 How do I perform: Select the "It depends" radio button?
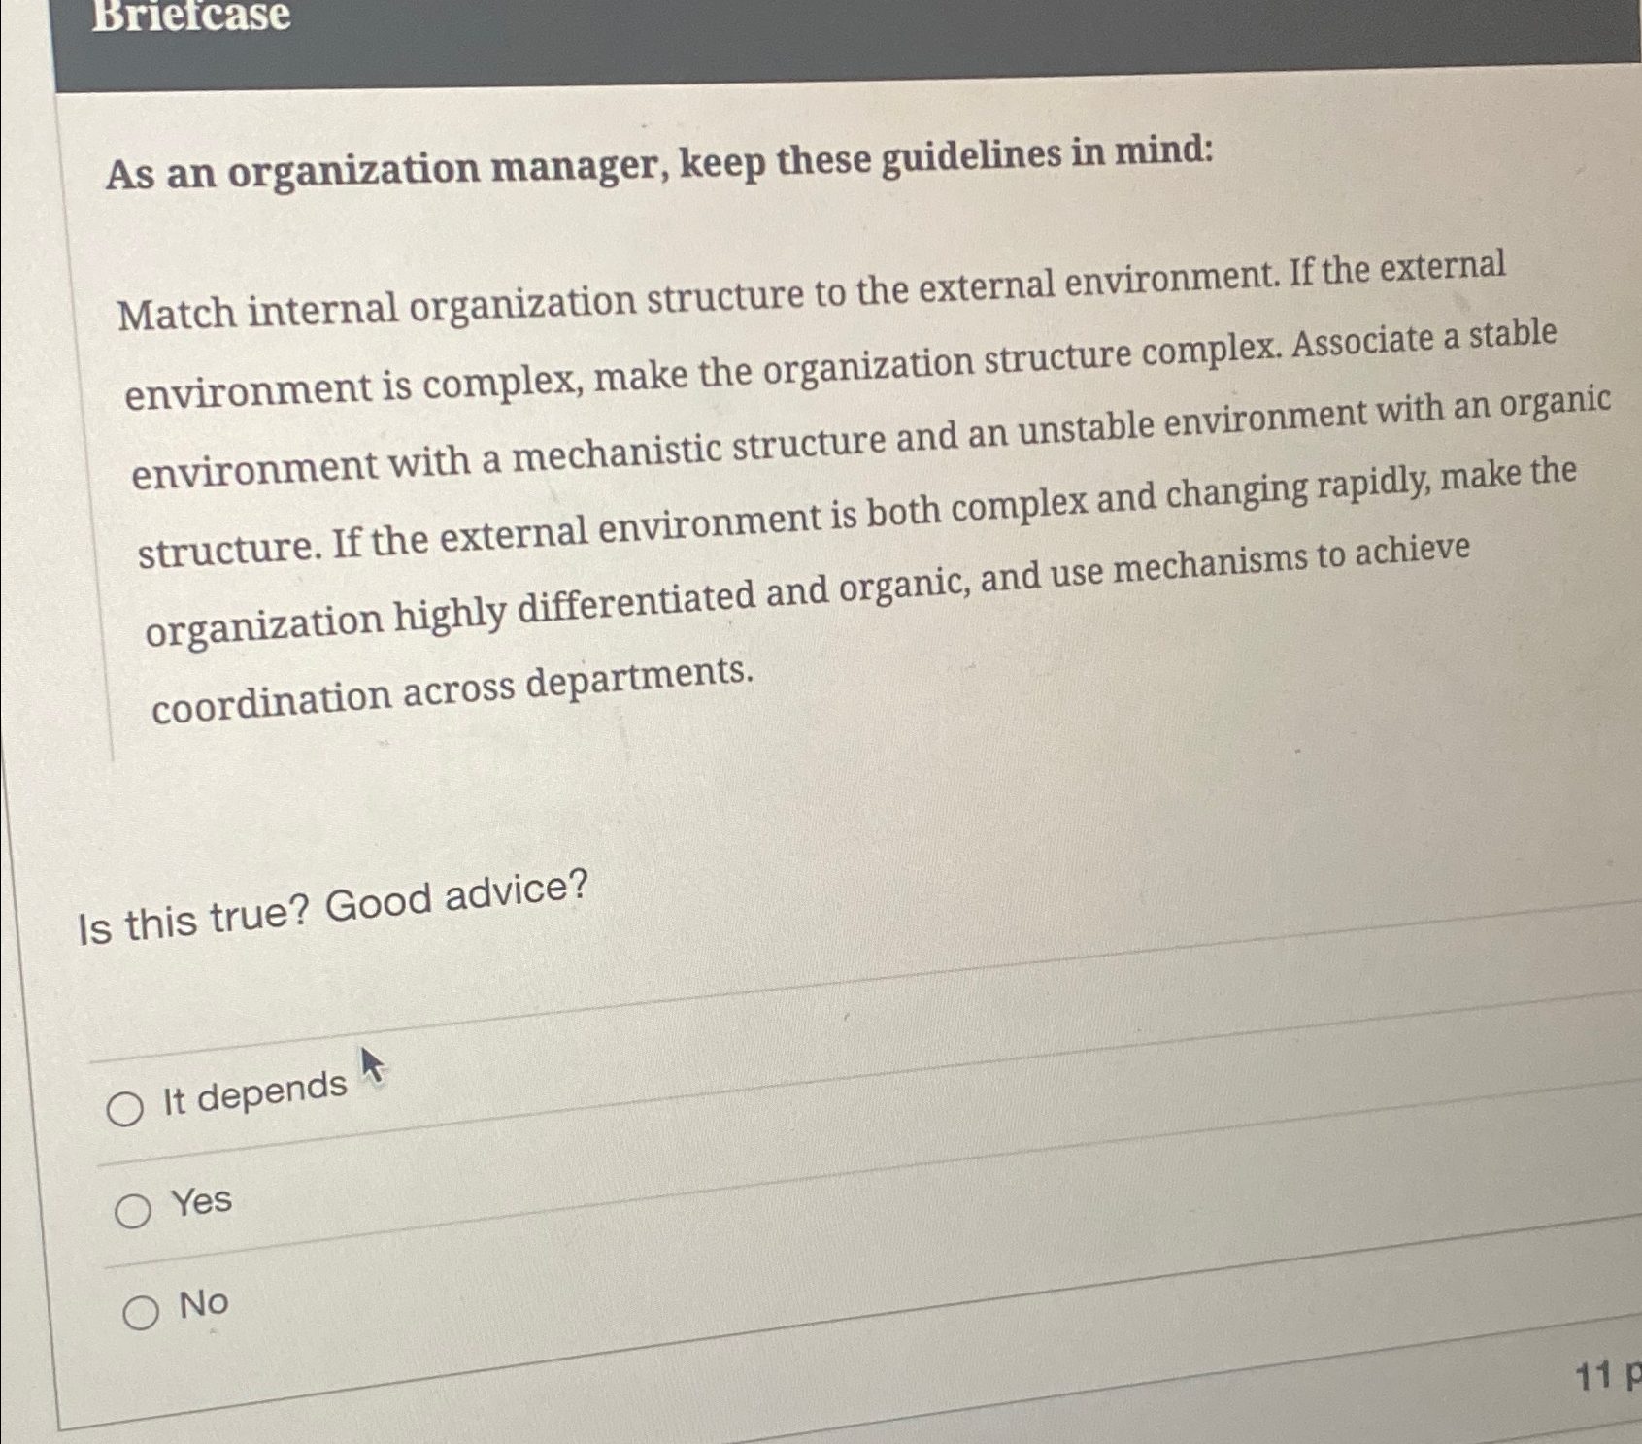click(128, 1107)
